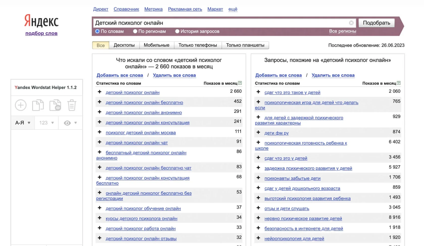This screenshot has height=246, width=424.
Task: Add 'детский психолог обучение онлайн' with plus
Action: click(x=100, y=208)
